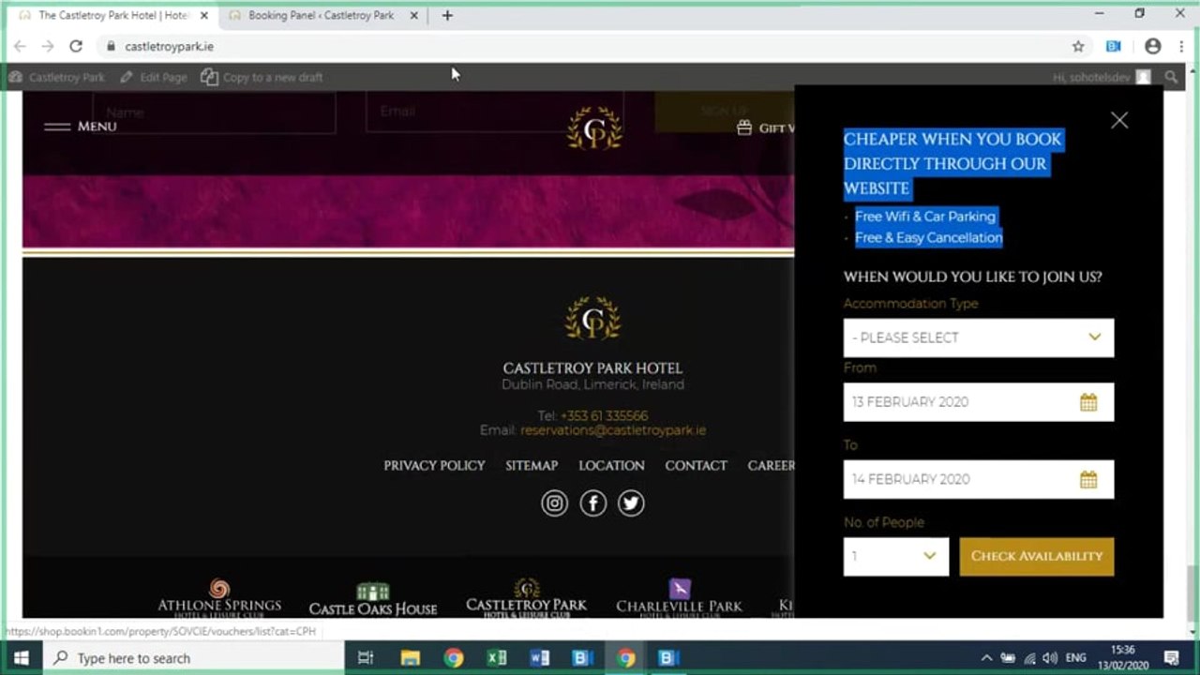1200x675 pixels.
Task: Open the hotel's Twitter page icon
Action: click(x=631, y=503)
